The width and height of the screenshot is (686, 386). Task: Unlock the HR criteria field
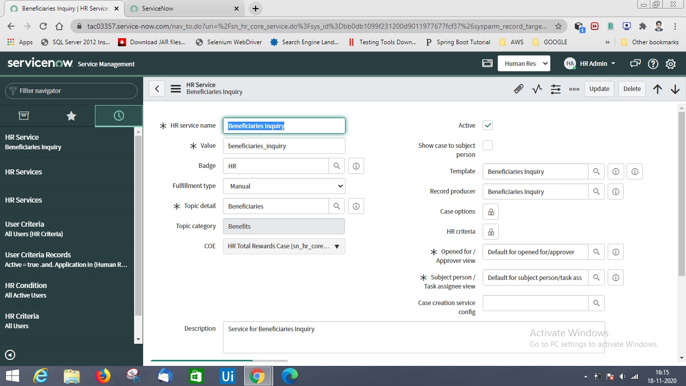pos(491,232)
